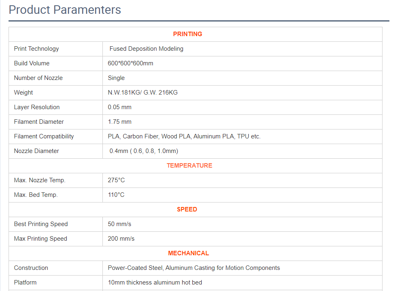Screen dimensions: 400x291
Task: Click the Max. Bed Temp. label
Action: tap(36, 195)
